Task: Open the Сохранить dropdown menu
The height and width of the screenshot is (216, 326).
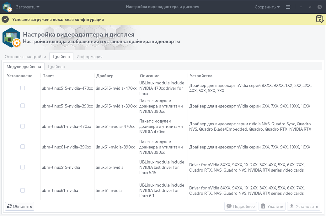Action: click(267, 7)
